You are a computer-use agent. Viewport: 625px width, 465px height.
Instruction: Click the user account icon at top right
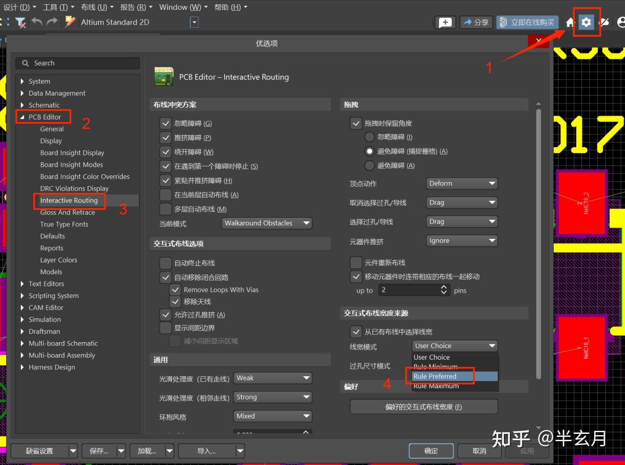point(621,22)
